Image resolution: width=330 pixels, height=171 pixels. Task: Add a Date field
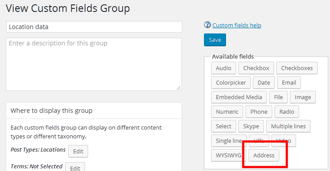point(264,82)
